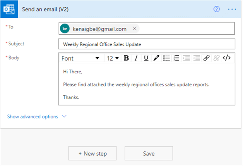
Task: Open the font size 12 dropdown
Action: pyautogui.click(x=113, y=58)
